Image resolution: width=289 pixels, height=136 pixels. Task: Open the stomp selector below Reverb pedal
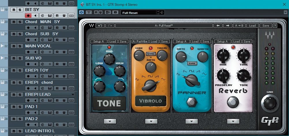(233, 121)
